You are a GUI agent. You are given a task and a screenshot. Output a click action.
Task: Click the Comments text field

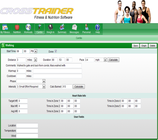[49, 66]
